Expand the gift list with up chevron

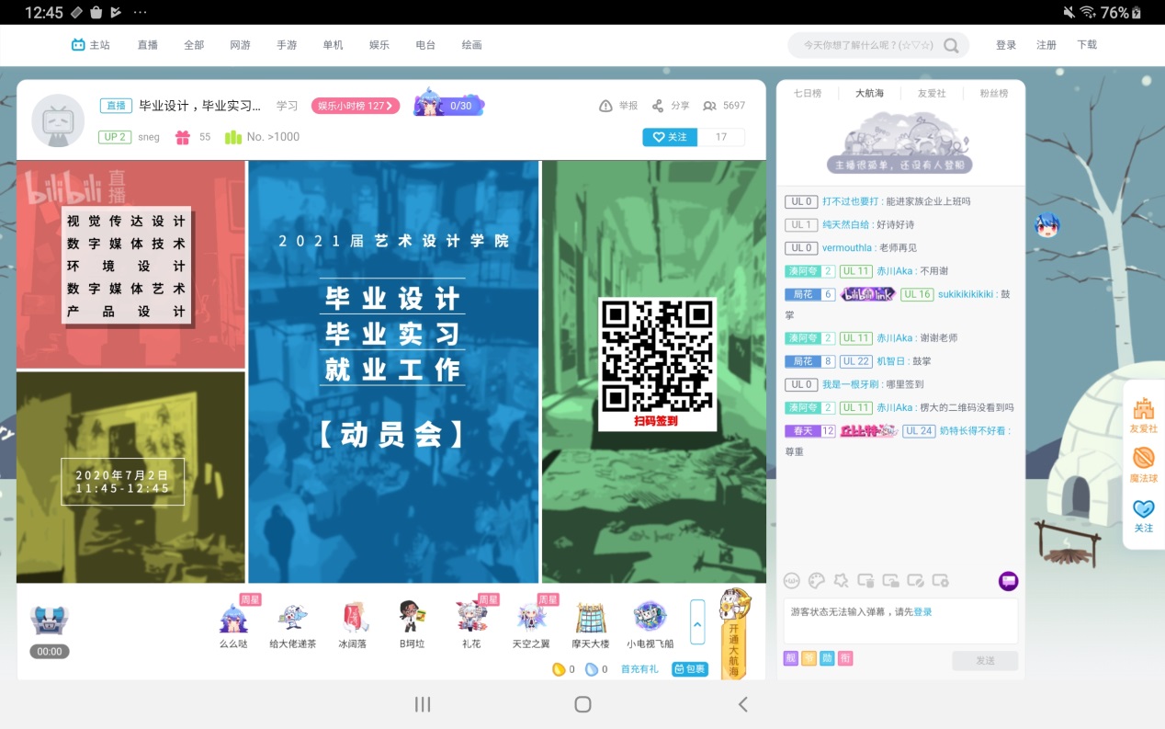coord(697,622)
